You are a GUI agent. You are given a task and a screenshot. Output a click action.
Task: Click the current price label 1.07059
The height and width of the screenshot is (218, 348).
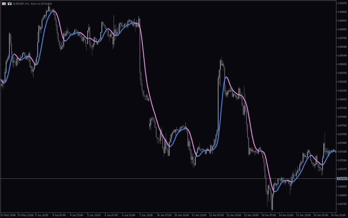pos(342,179)
